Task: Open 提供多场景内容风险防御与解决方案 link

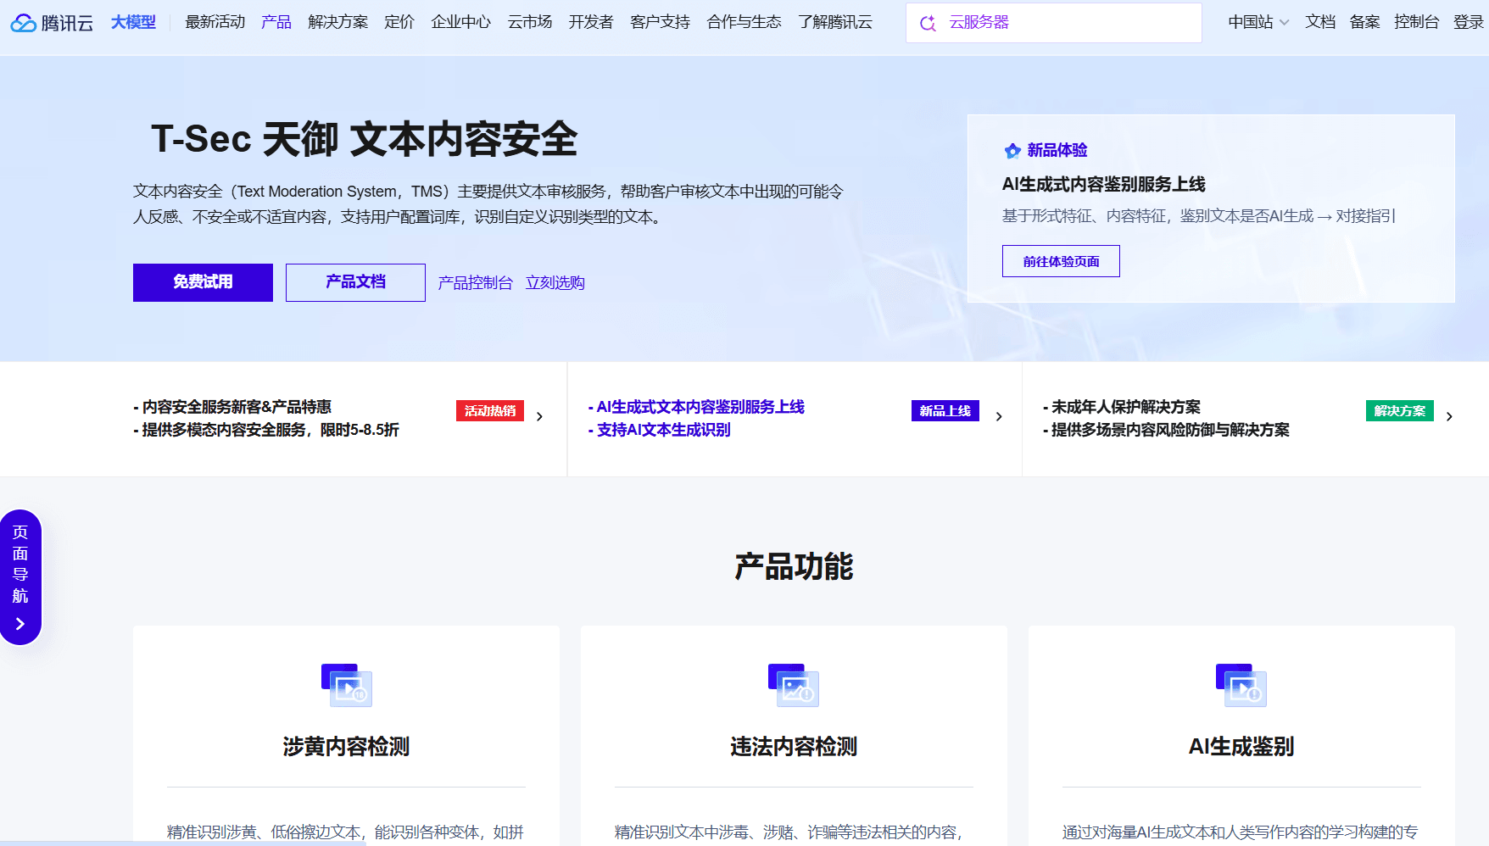Action: [1166, 430]
